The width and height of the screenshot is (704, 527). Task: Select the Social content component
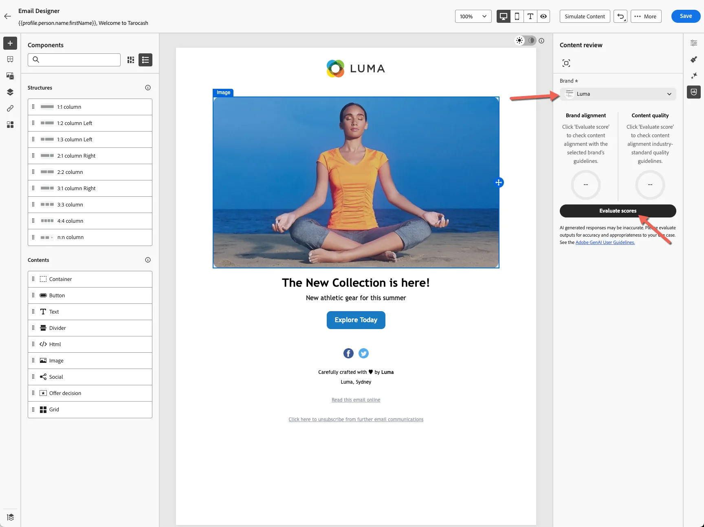point(90,377)
